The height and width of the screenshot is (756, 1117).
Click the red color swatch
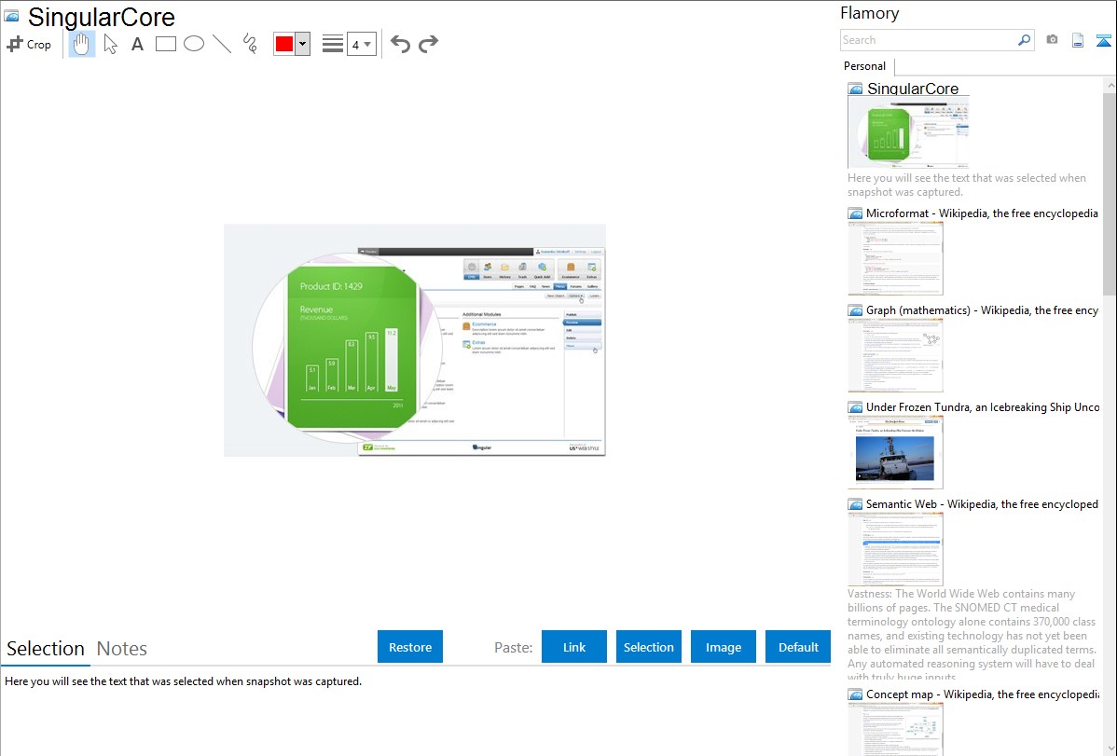click(x=284, y=44)
